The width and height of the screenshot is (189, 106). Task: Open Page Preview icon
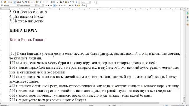click(23, 2)
